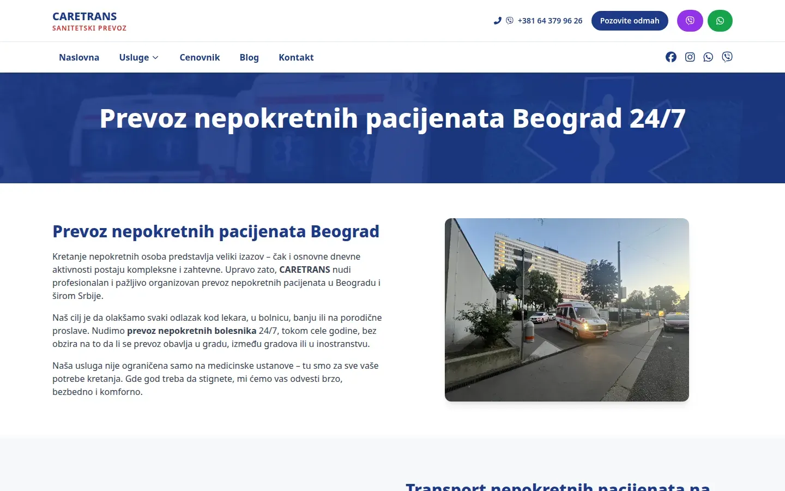Click the phone handset icon in header

click(x=497, y=21)
